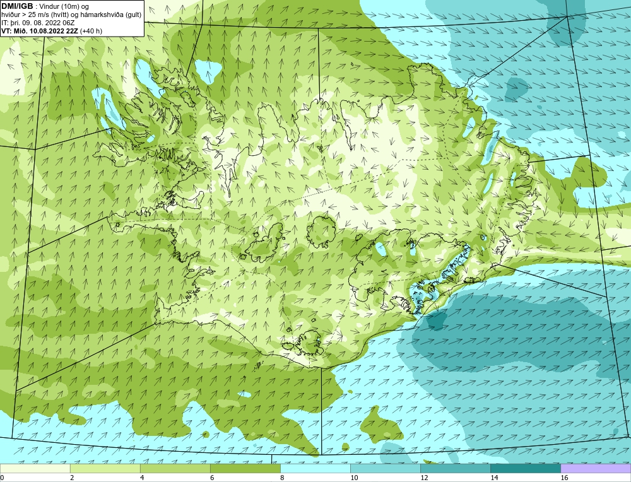Click the 0–2 m/s palest legend swatch
This screenshot has width=631, height=482.
[35, 468]
